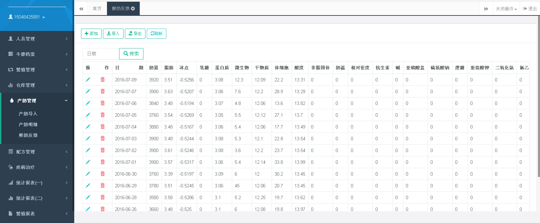
Task: Close the 鲜奶反馈 tab with X icon
Action: [133, 9]
